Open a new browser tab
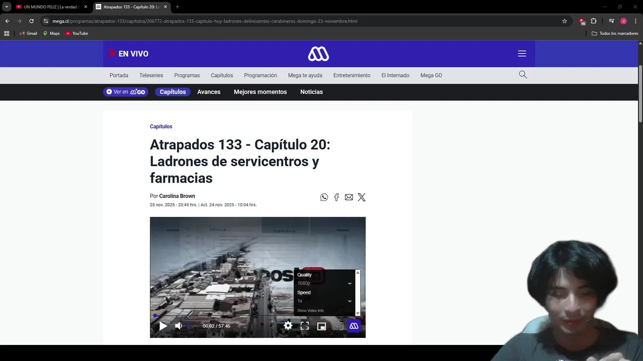This screenshot has height=361, width=643. [177, 7]
